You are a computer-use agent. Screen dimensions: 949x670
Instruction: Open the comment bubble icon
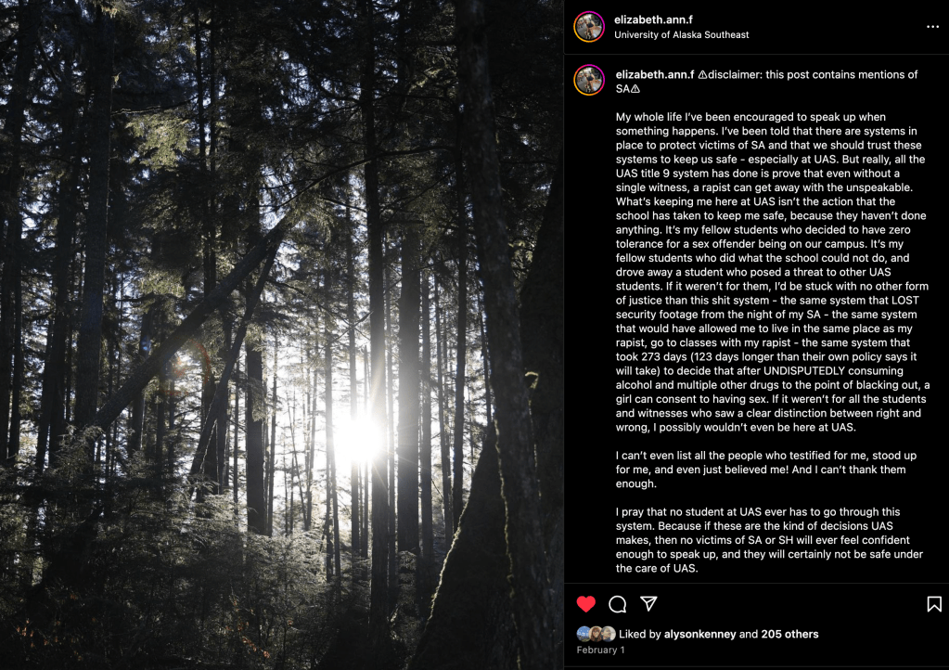click(618, 604)
